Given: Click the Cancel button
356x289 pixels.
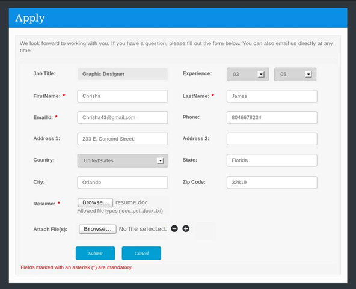Looking at the screenshot, I should (x=141, y=253).
